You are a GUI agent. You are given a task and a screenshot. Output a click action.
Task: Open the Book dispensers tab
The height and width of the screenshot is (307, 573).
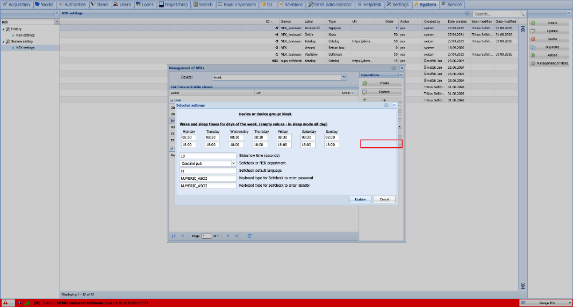tap(238, 5)
